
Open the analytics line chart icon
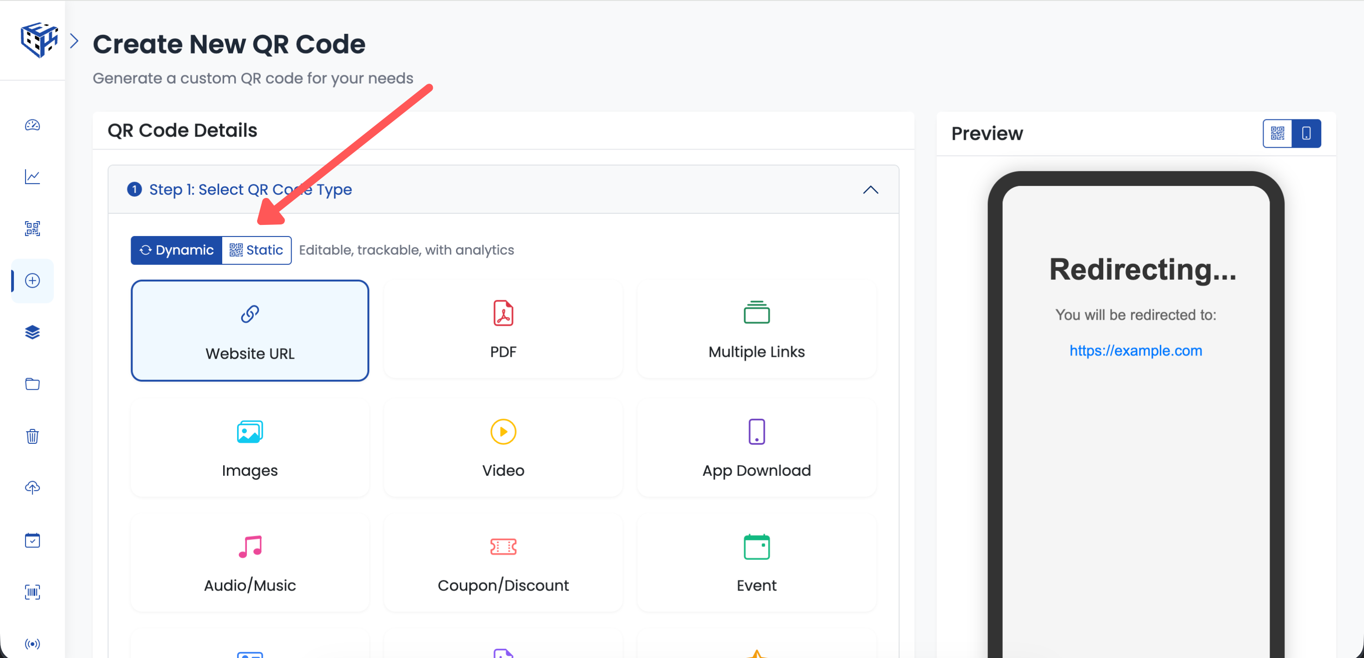point(32,177)
